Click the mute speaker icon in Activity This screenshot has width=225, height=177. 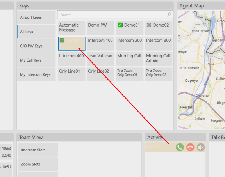(201, 147)
